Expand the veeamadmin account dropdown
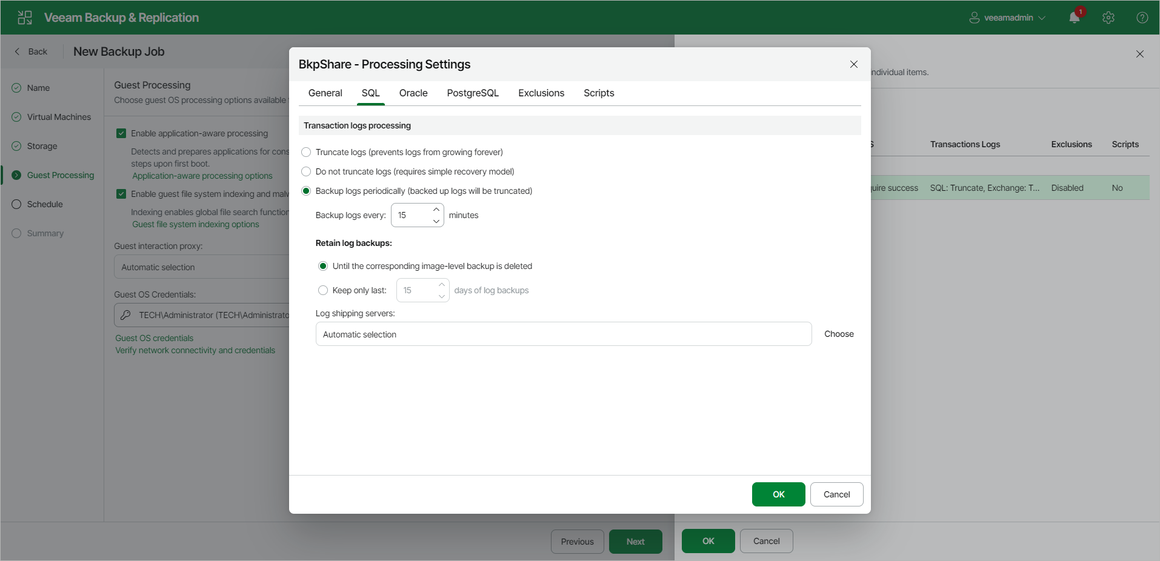The width and height of the screenshot is (1160, 561). [x=1042, y=18]
